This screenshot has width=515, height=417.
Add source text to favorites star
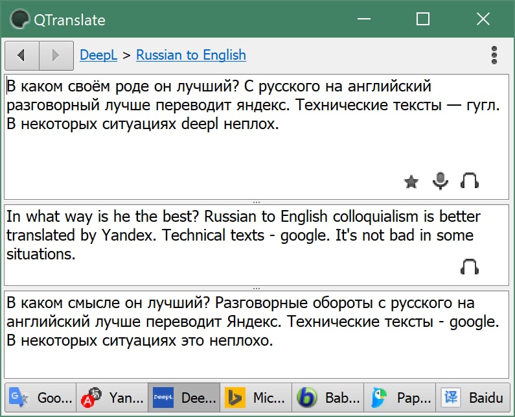411,182
